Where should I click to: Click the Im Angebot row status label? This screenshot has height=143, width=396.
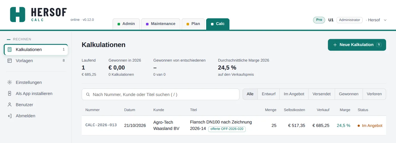click(x=372, y=125)
